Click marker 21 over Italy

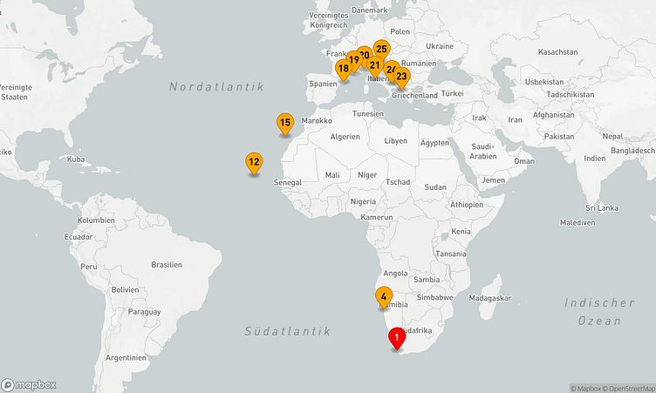pyautogui.click(x=374, y=65)
